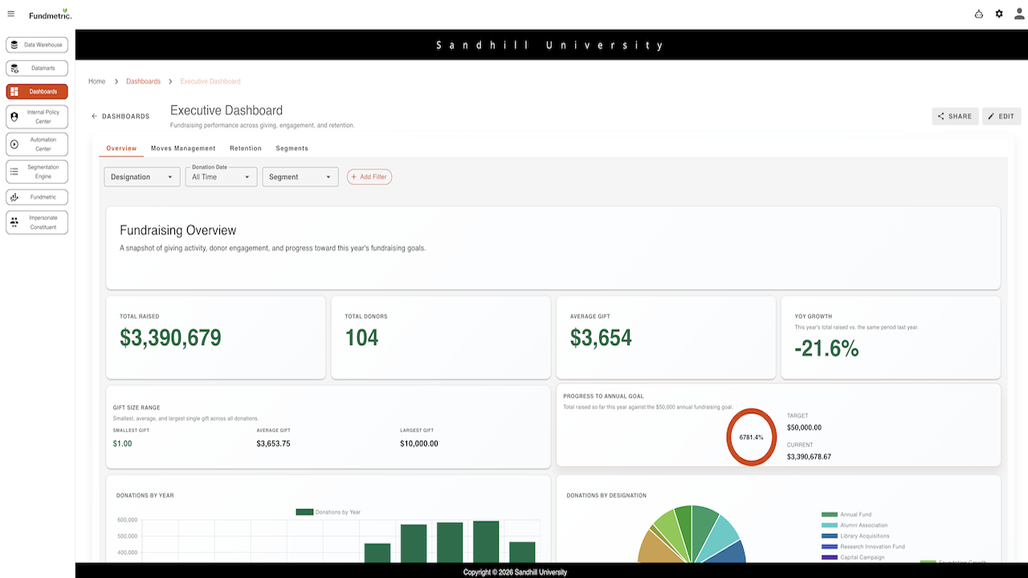
Task: Click the Automation Center play icon
Action: [14, 144]
